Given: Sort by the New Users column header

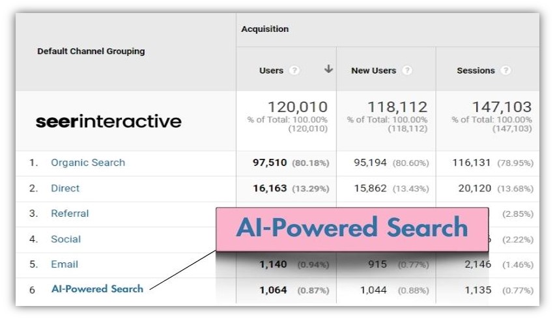Looking at the screenshot, I should coord(374,70).
